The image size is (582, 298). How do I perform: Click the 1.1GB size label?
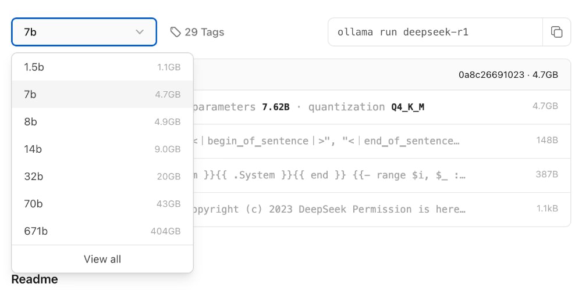point(169,67)
